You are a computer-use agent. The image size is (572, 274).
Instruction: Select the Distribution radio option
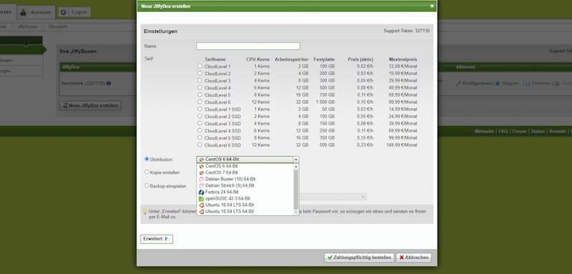[147, 159]
